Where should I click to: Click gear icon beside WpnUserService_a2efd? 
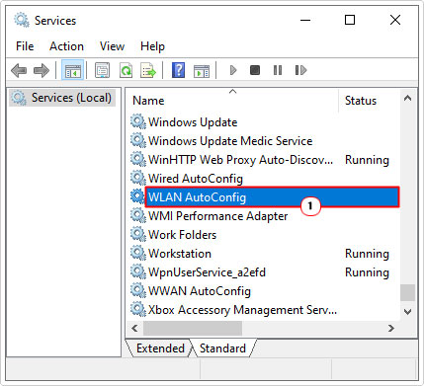point(137,272)
